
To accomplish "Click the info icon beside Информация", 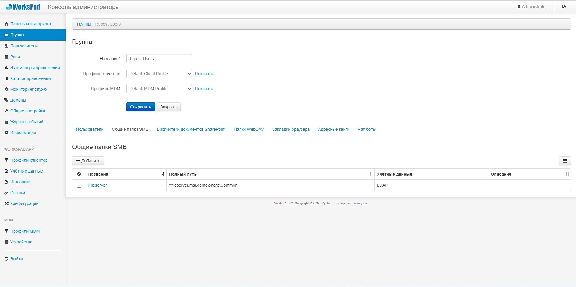I will pyautogui.click(x=6, y=133).
